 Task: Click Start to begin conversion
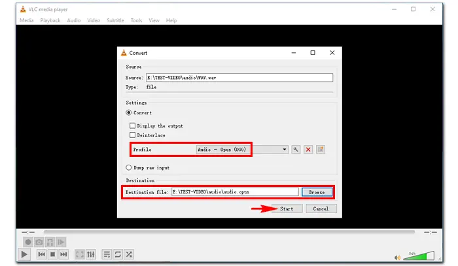coord(287,209)
